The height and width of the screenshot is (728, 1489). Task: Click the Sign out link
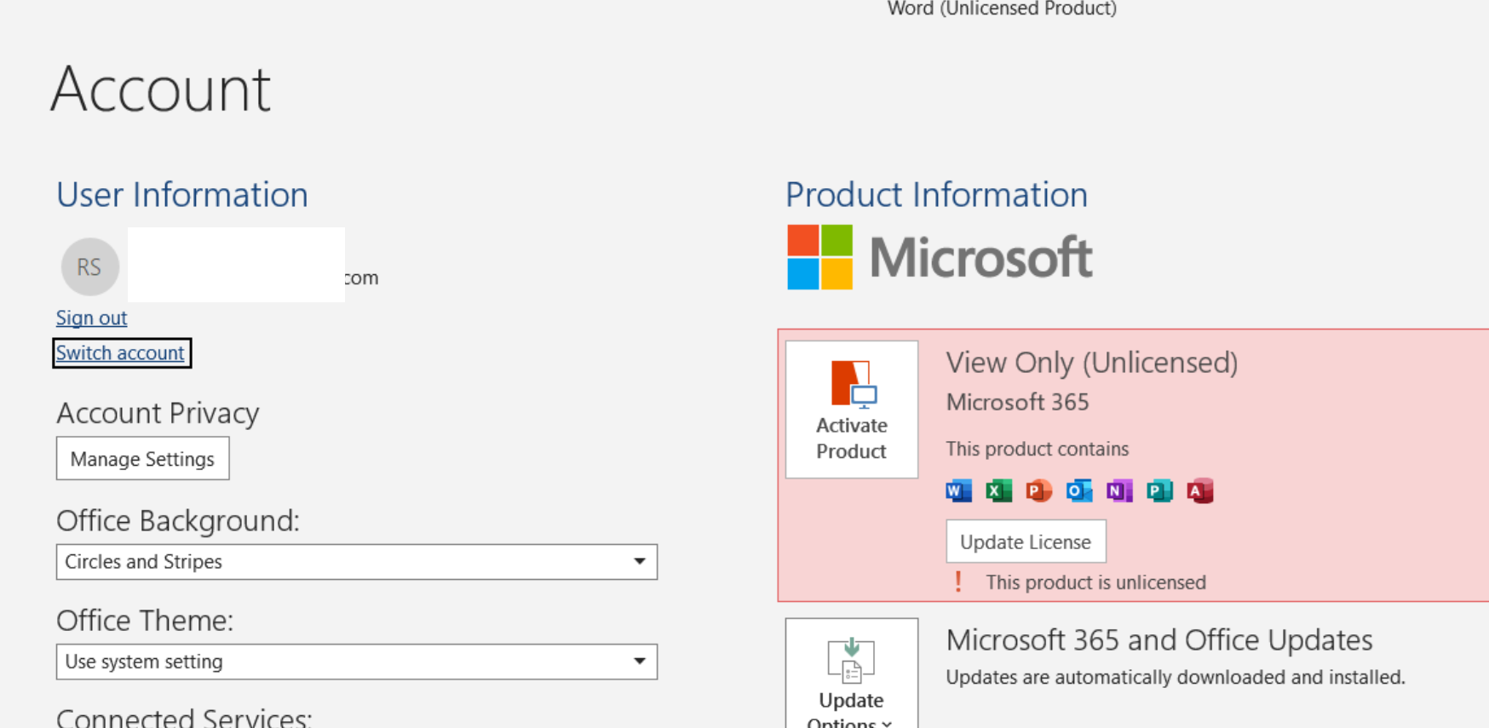(91, 318)
